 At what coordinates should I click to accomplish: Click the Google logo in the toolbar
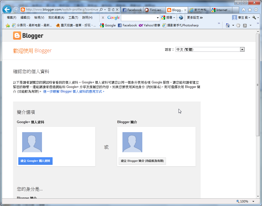tap(113, 18)
